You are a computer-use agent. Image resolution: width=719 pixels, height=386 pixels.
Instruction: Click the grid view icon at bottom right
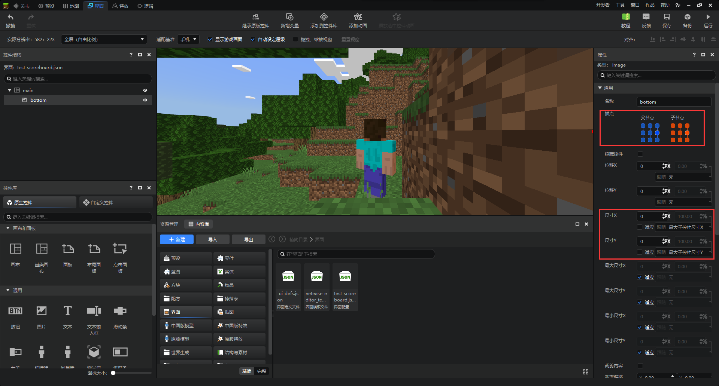586,372
